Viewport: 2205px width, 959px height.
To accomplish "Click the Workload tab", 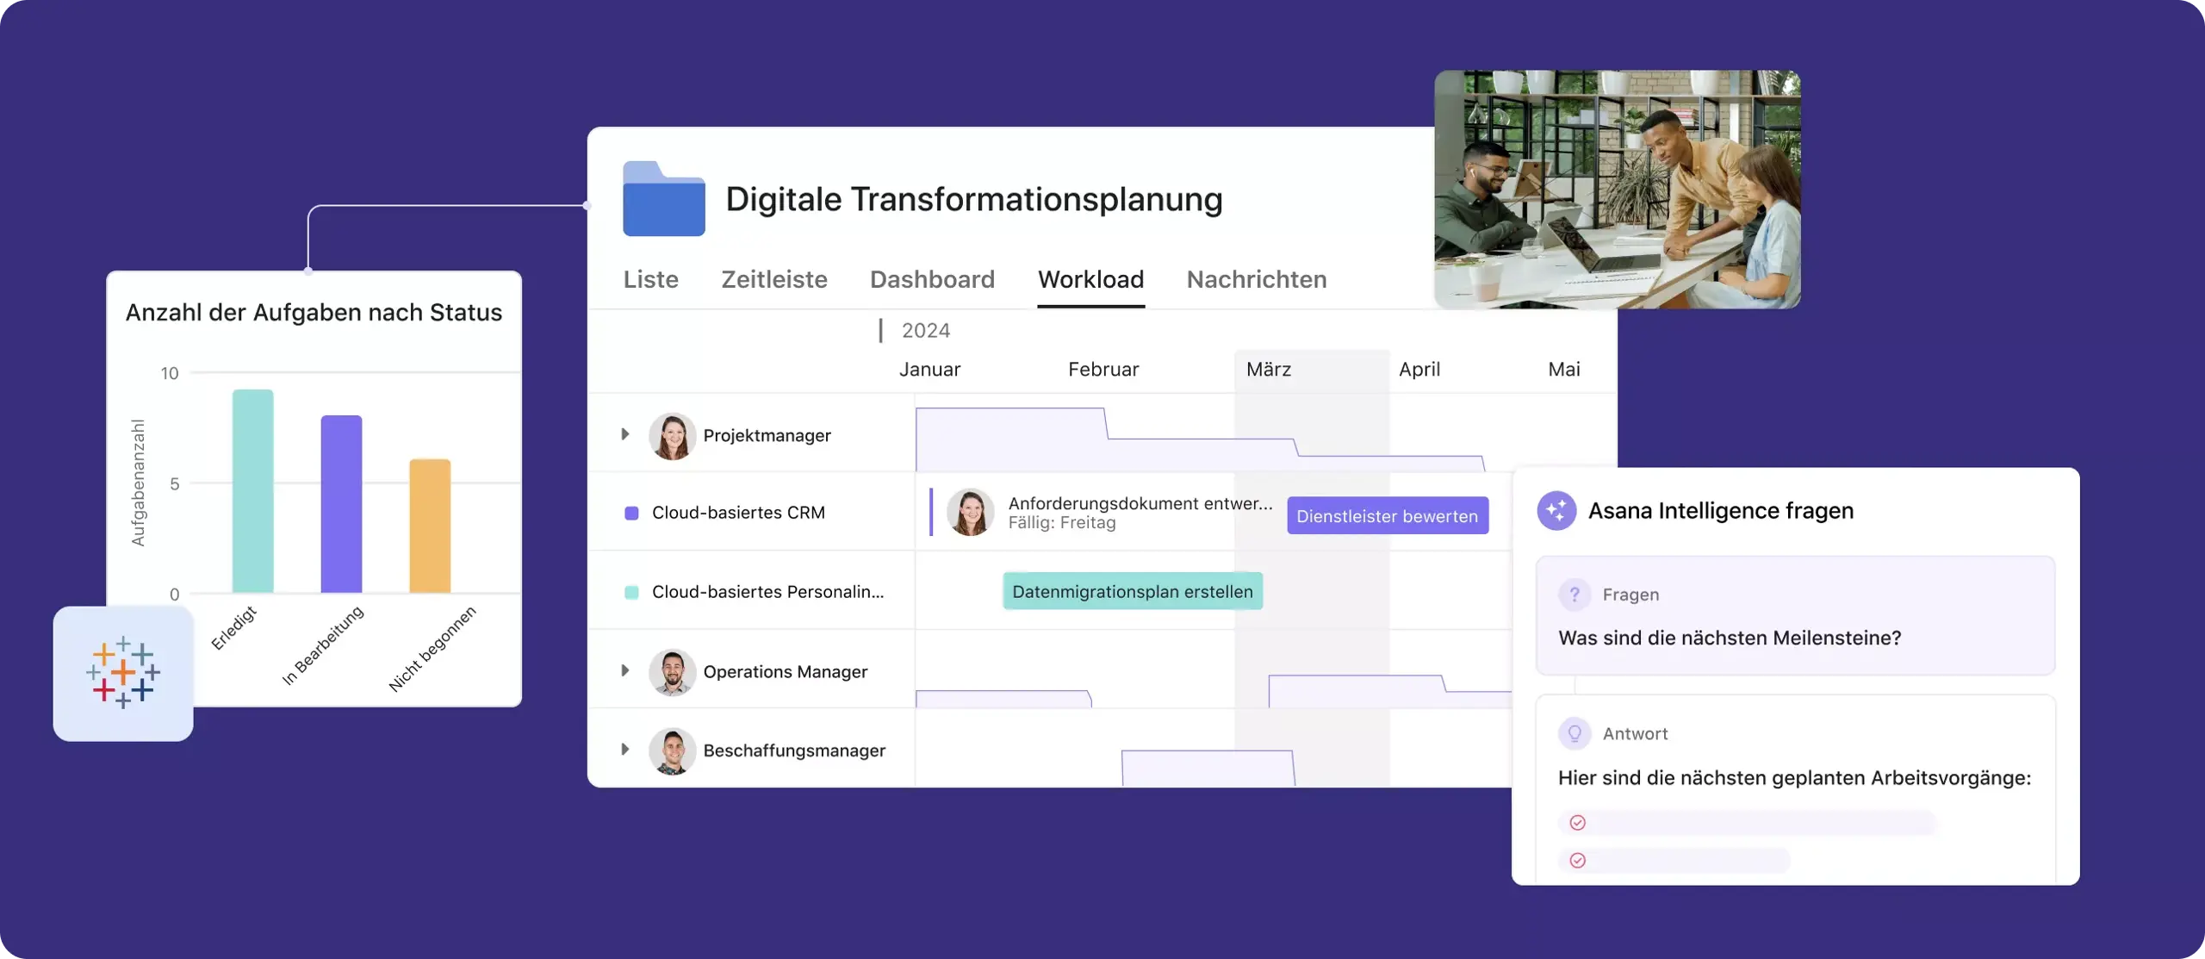I will [1090, 280].
